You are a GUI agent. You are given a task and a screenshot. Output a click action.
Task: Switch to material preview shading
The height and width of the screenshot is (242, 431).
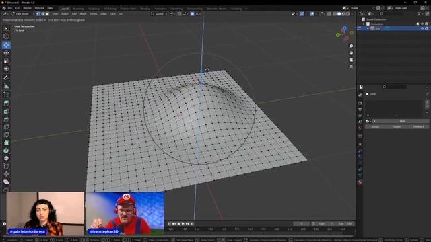point(343,13)
